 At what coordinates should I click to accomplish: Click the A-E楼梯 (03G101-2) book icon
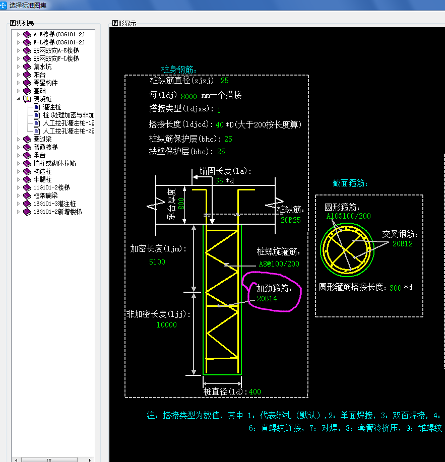tap(27, 34)
